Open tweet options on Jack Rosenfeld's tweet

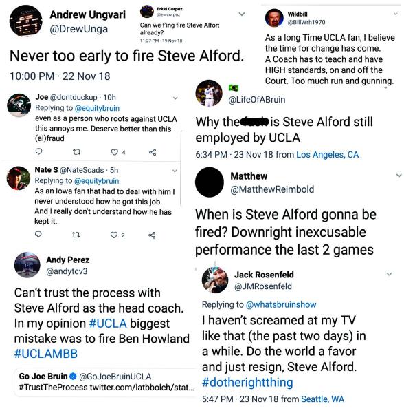coord(389,274)
